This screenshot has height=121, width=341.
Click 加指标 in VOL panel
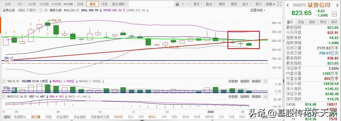(245, 81)
